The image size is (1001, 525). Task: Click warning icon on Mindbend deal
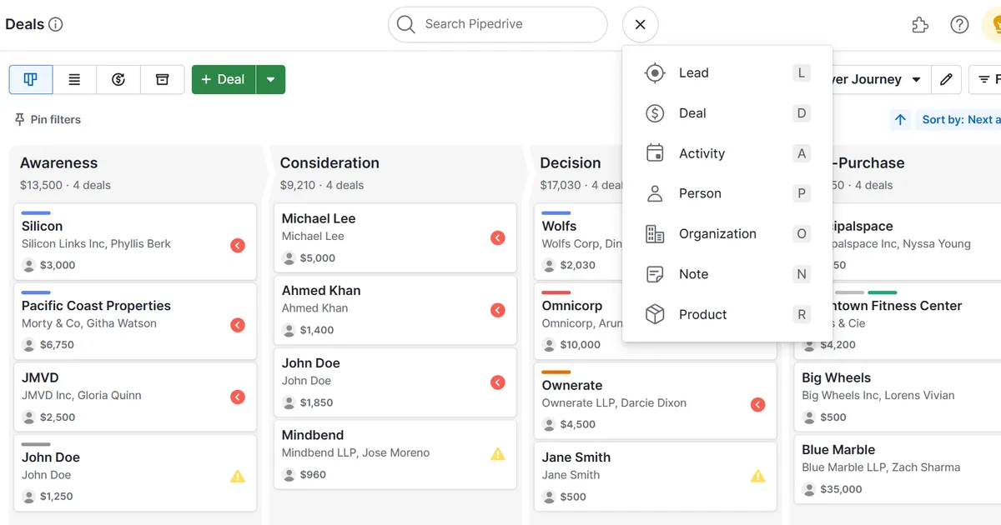click(x=498, y=454)
